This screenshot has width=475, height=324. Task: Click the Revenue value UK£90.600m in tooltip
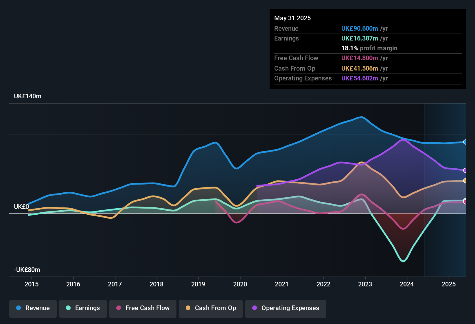[360, 29]
